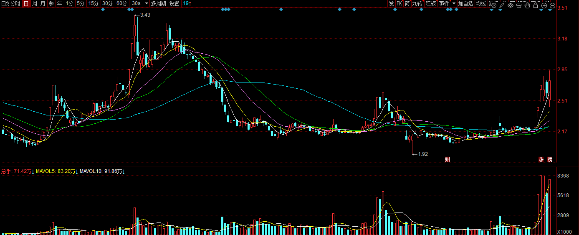Click the 日线 label at far left
The image size is (579, 235).
tap(5, 3)
